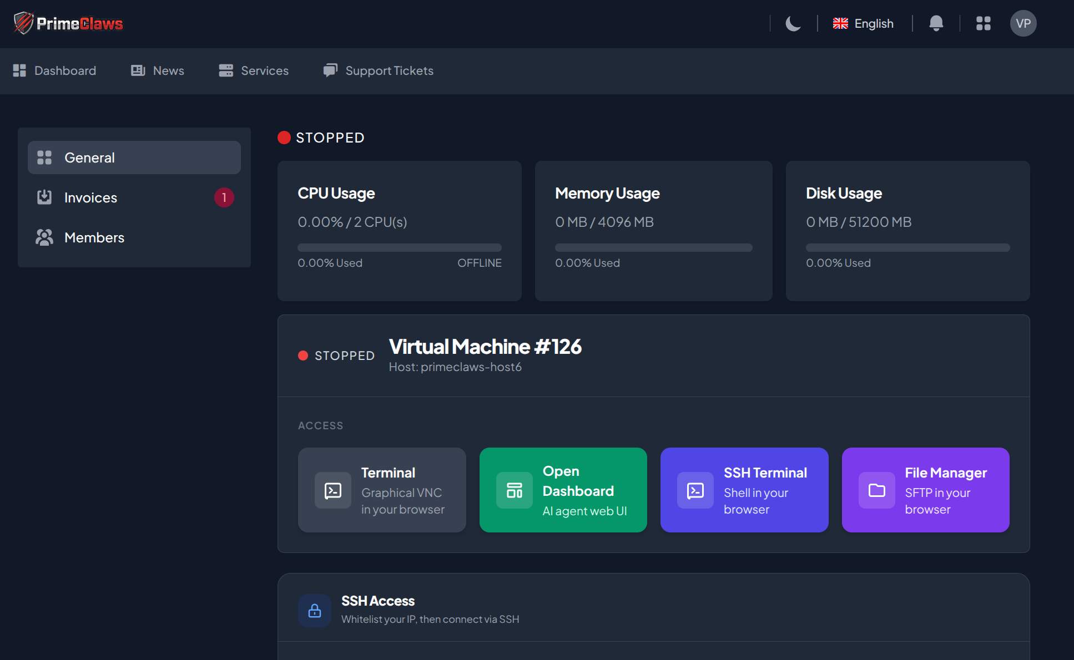The height and width of the screenshot is (660, 1074).
Task: Toggle dark mode with the moon icon
Action: pos(793,23)
